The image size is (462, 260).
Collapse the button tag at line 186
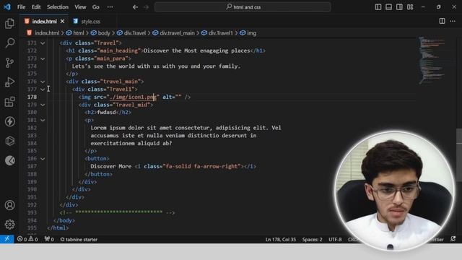coord(43,159)
